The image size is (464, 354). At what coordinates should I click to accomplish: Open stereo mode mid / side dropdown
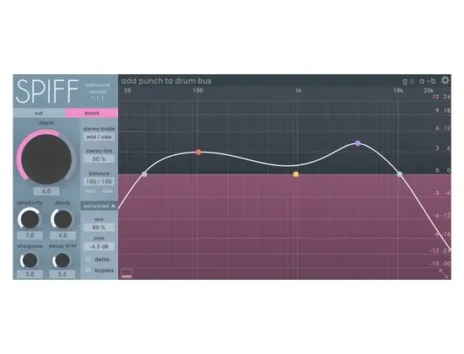click(99, 137)
